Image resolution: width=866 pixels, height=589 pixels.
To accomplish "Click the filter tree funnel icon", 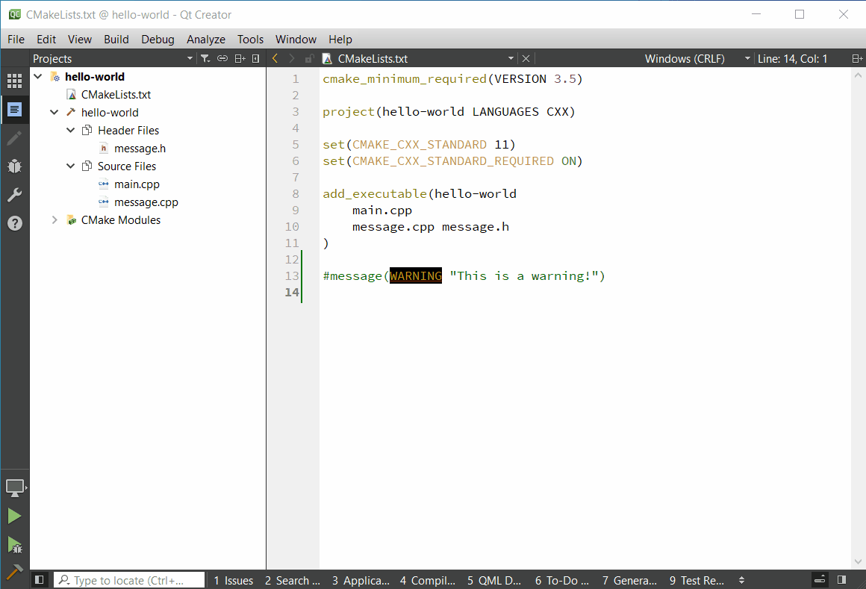I will [205, 59].
